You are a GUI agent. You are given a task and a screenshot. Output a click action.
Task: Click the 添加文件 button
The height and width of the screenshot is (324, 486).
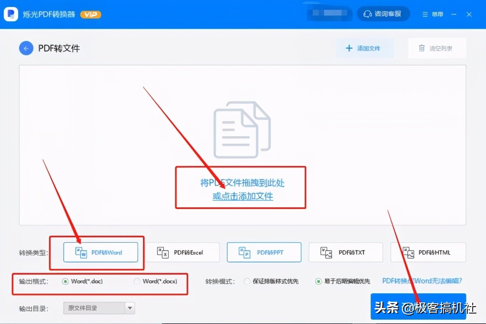(364, 48)
